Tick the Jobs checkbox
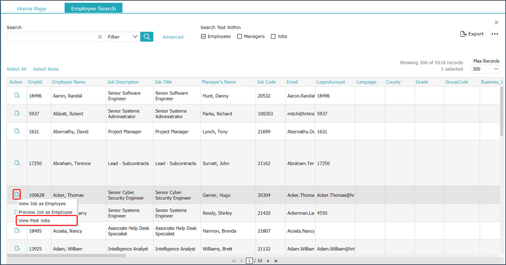This screenshot has height=265, width=506. 274,36
